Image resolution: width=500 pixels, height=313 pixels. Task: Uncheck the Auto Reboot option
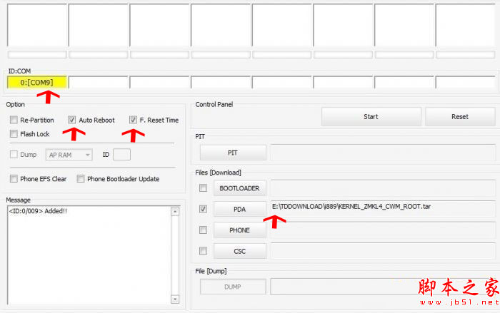71,120
